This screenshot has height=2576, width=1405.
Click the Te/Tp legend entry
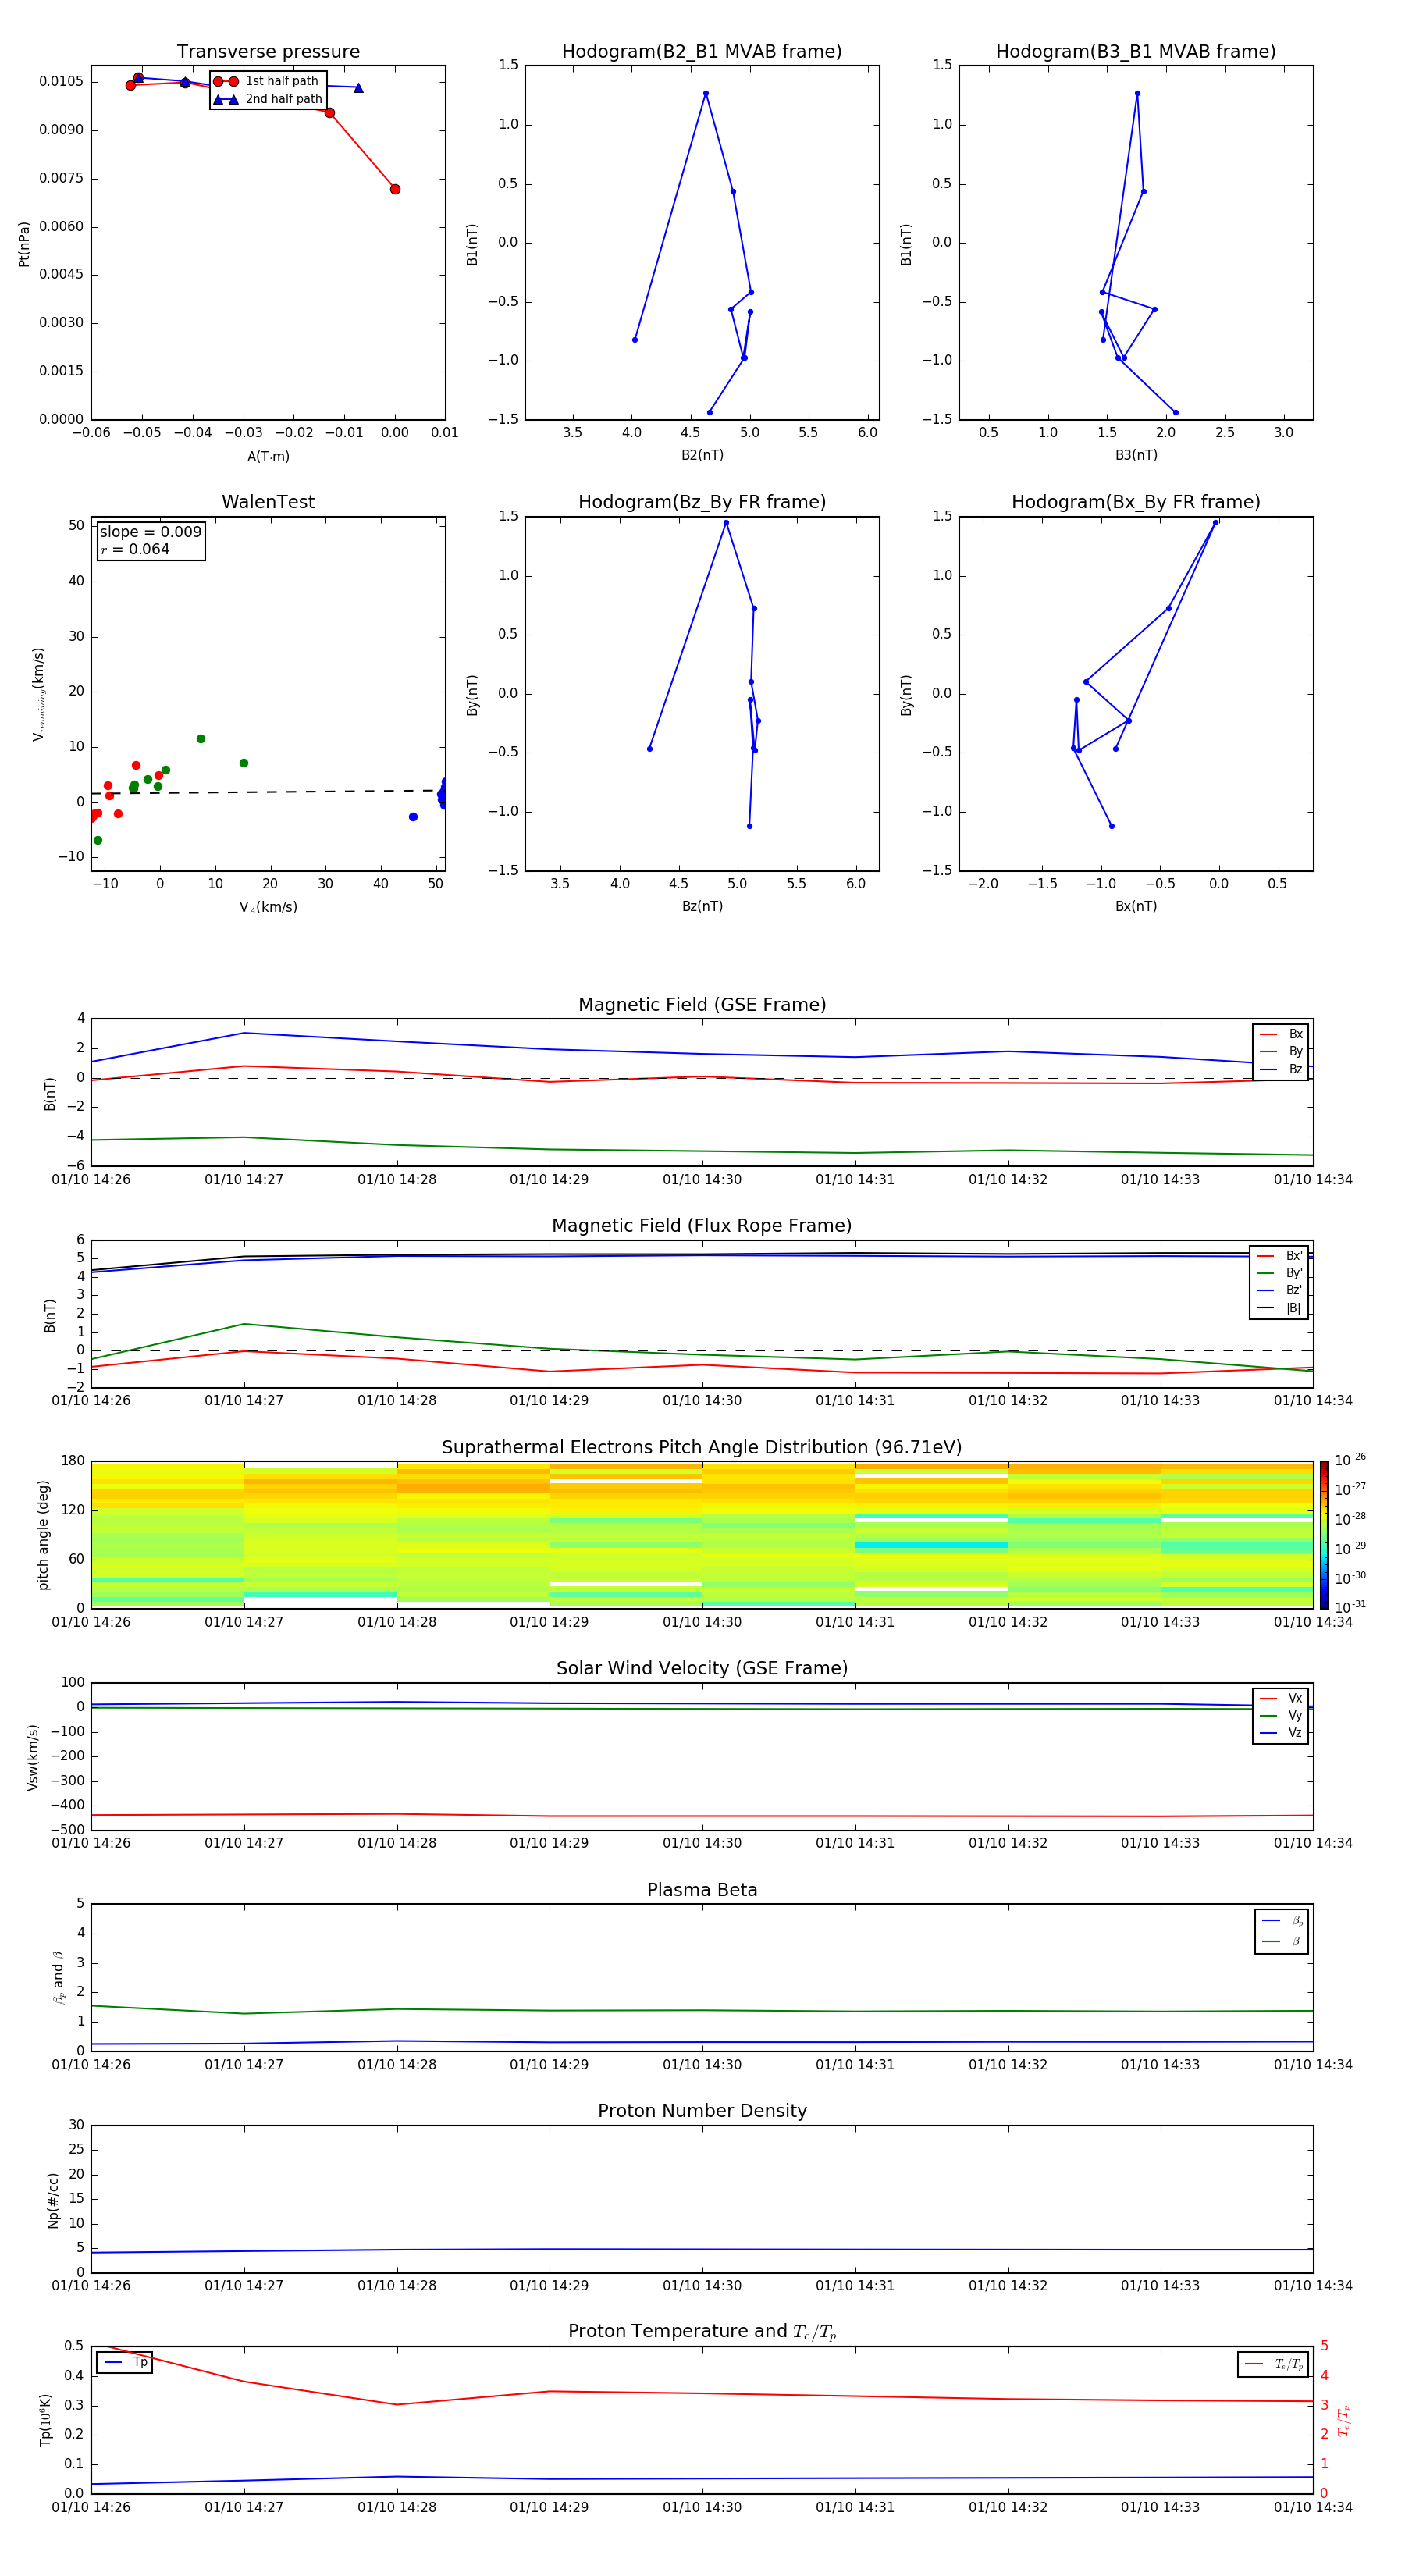[x=1274, y=2364]
